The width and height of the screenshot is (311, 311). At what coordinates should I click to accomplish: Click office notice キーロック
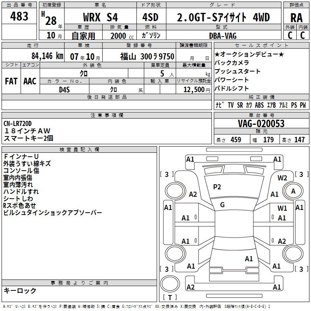20,290
